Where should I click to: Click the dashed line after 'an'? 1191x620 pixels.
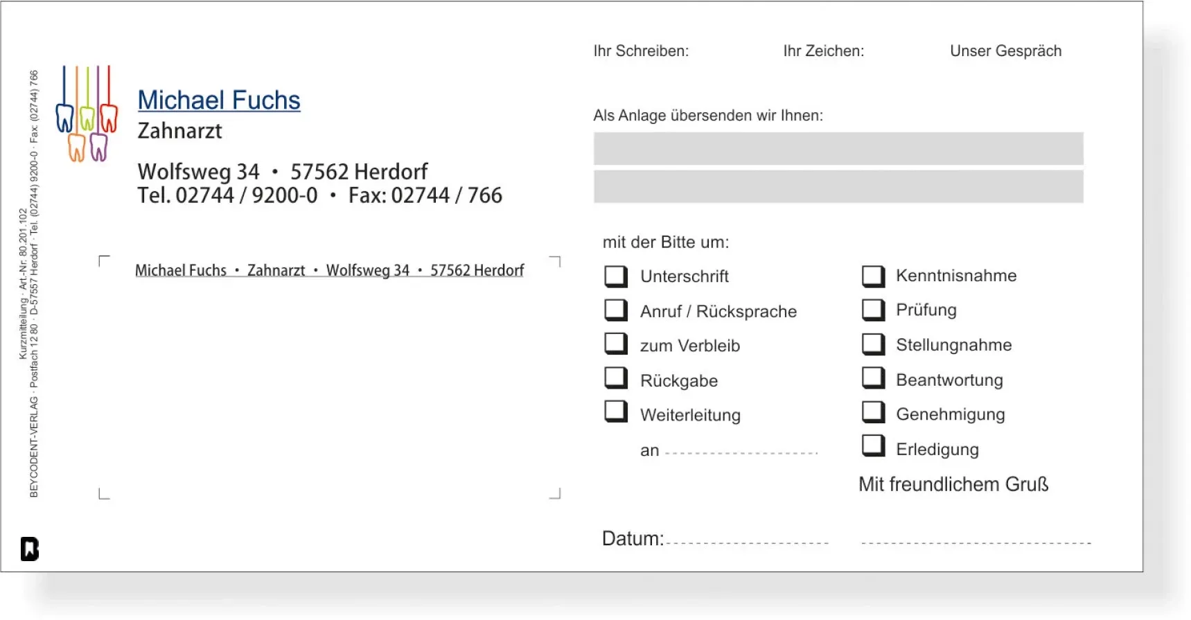[741, 451]
